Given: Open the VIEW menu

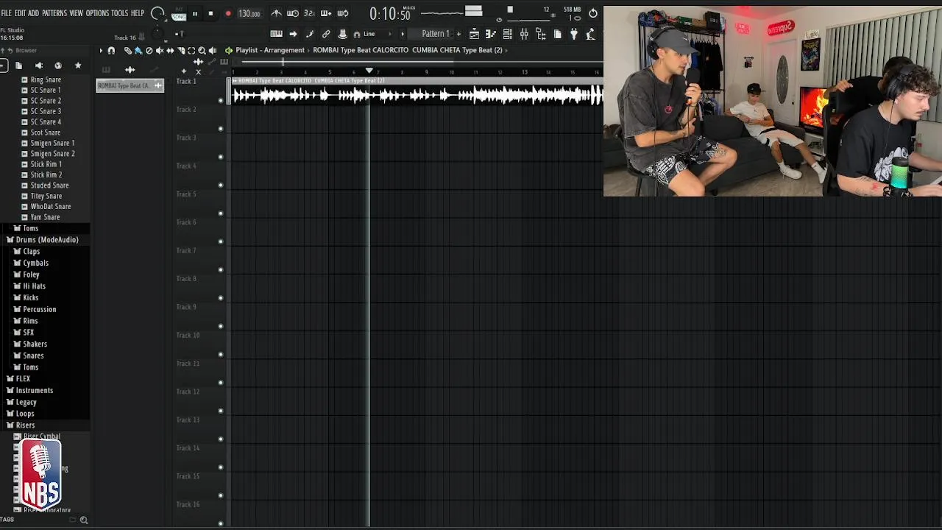Looking at the screenshot, I should click(x=76, y=13).
